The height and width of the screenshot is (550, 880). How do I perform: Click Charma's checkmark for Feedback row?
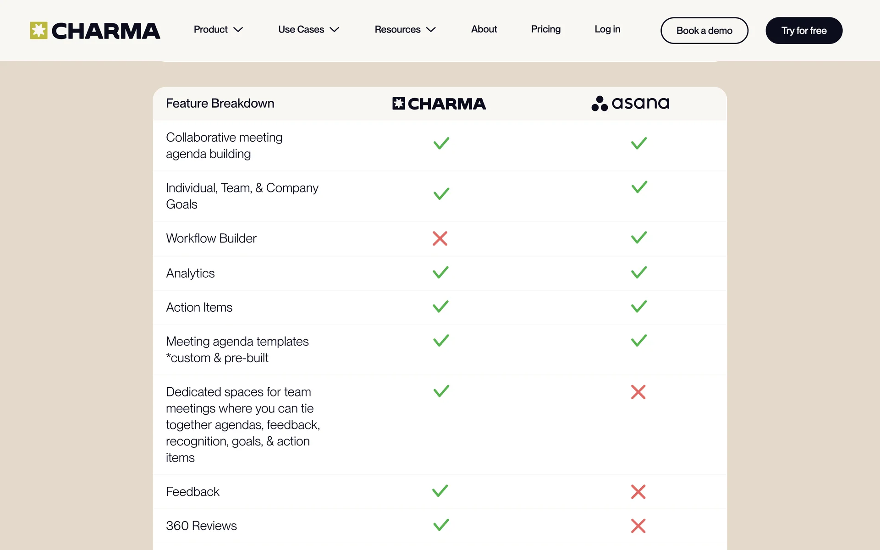[440, 491]
